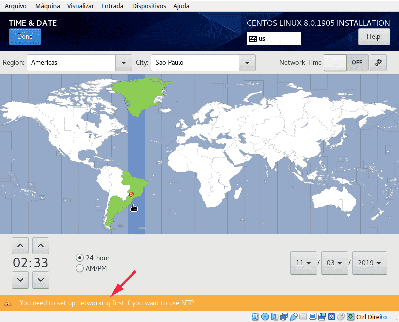The width and height of the screenshot is (399, 322).
Task: Click the audio speaker status icon
Action: point(274,317)
